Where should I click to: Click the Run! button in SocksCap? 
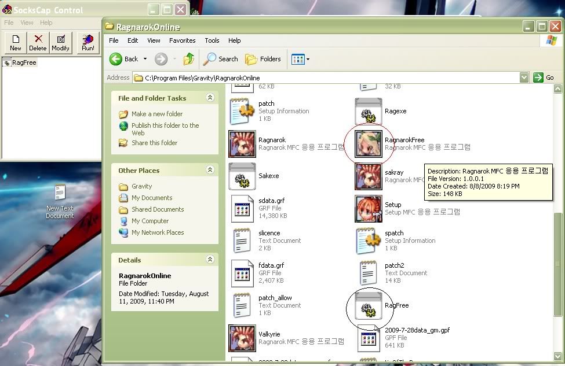click(x=88, y=43)
